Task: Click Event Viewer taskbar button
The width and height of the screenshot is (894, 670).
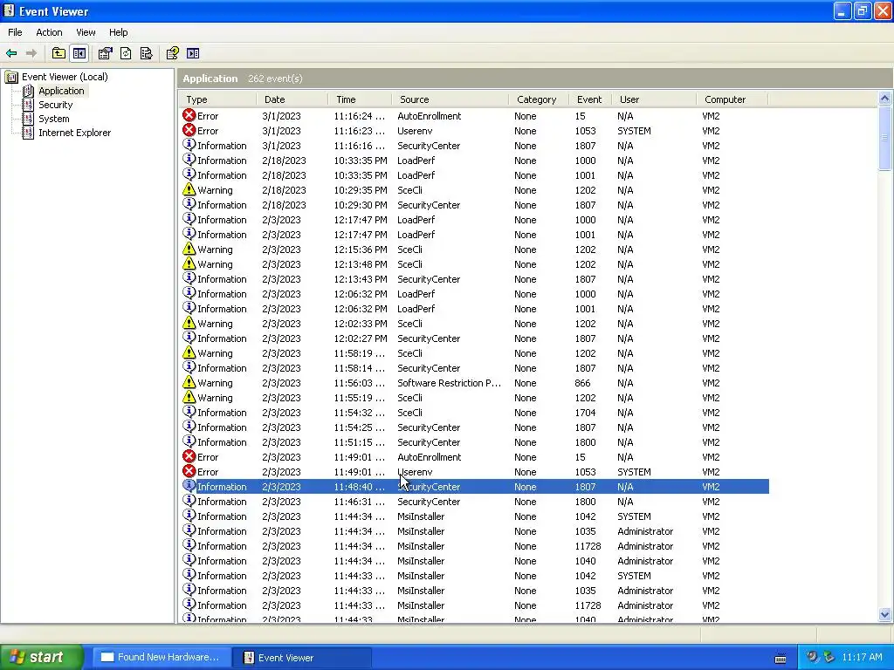Action: [302, 658]
